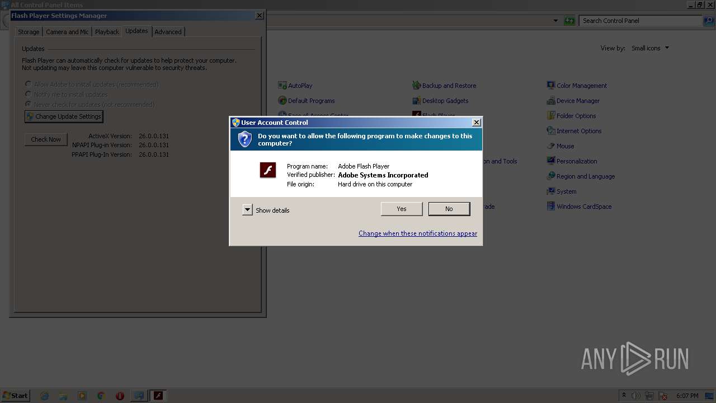
Task: Click No in User Account Control
Action: 449,209
